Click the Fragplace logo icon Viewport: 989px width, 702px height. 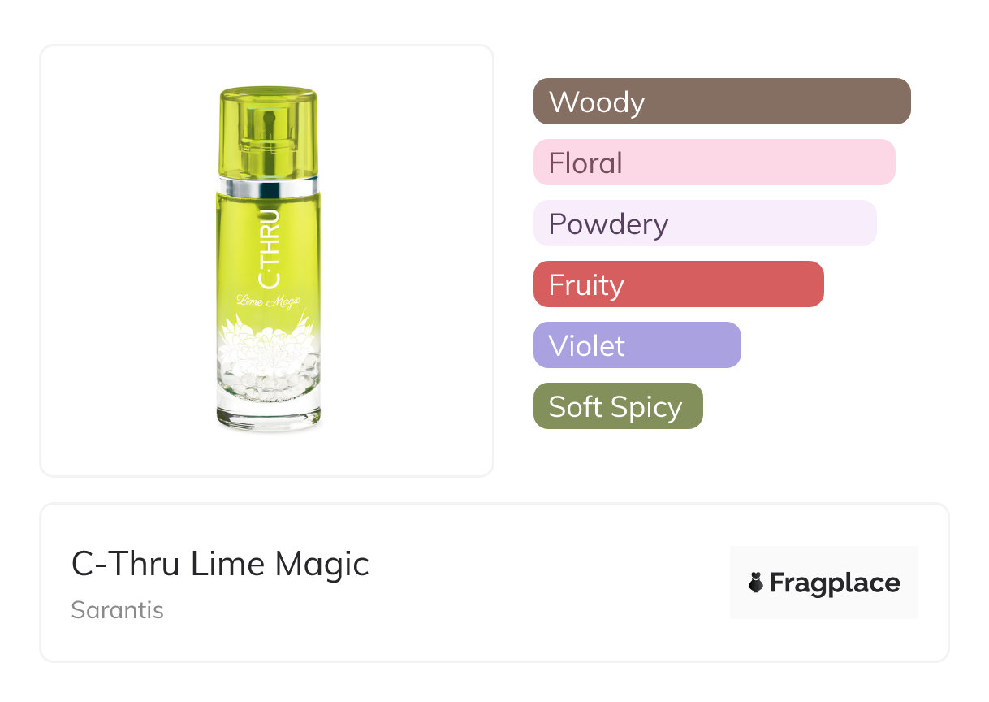point(756,583)
